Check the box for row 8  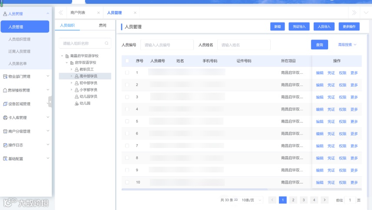(x=127, y=158)
